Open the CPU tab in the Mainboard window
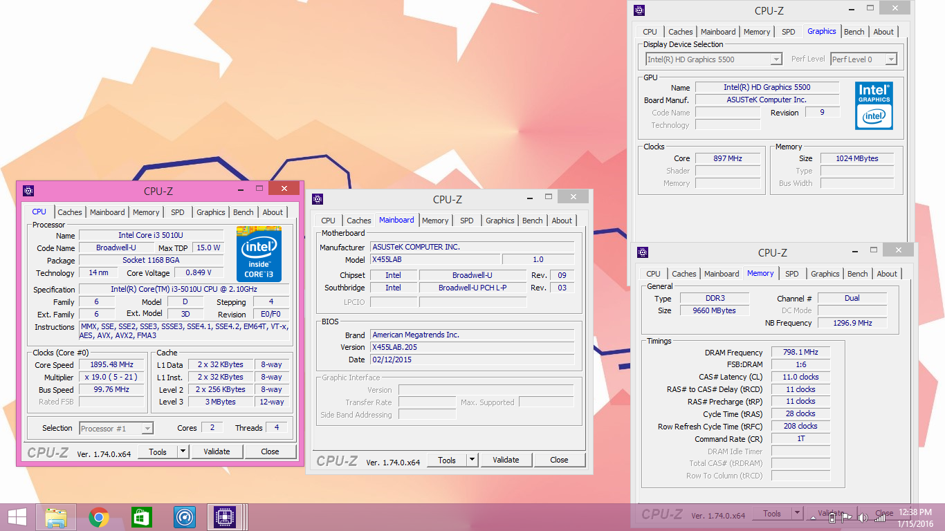Viewport: 945px width, 531px height. pyautogui.click(x=329, y=221)
